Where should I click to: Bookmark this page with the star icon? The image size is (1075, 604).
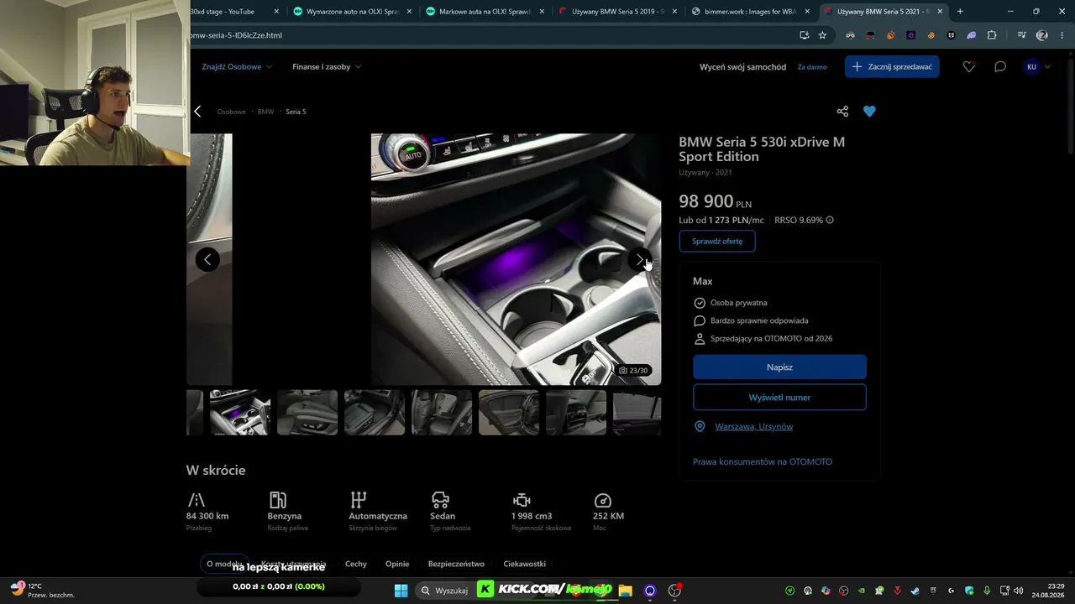point(823,35)
